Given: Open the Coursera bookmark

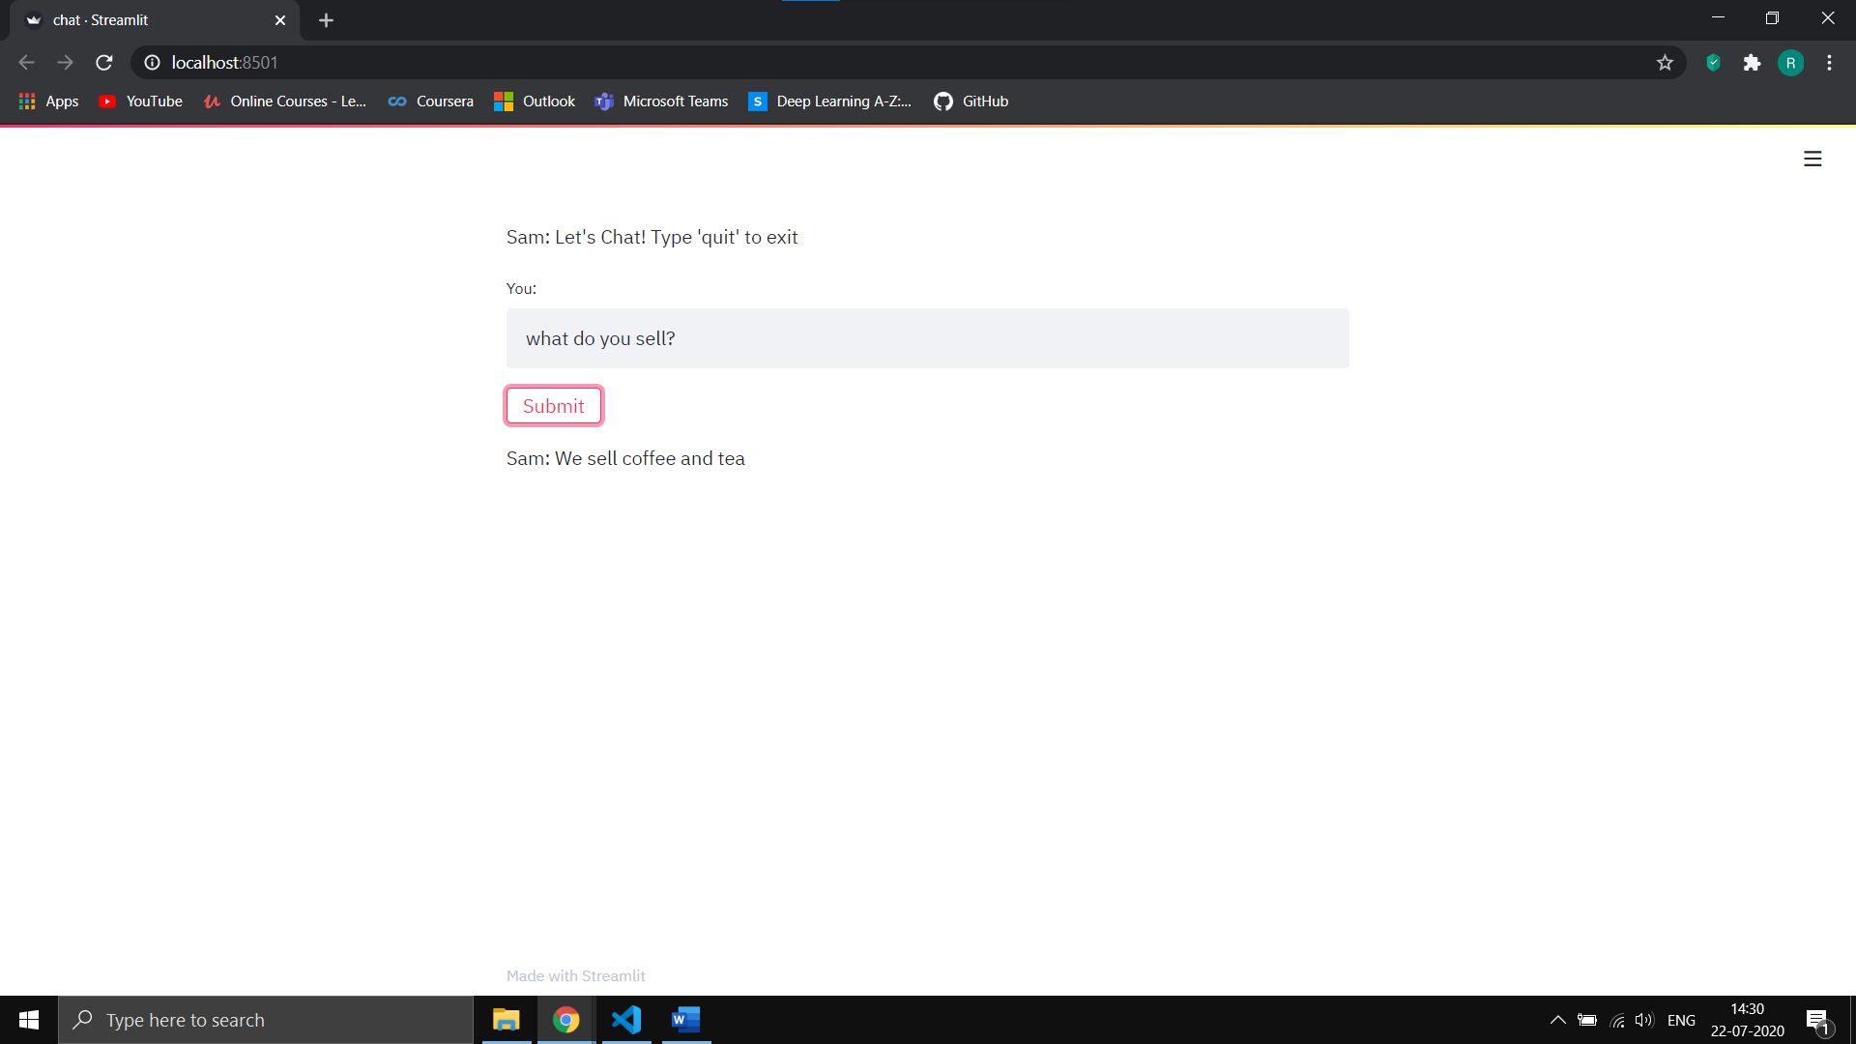Looking at the screenshot, I should tap(431, 101).
